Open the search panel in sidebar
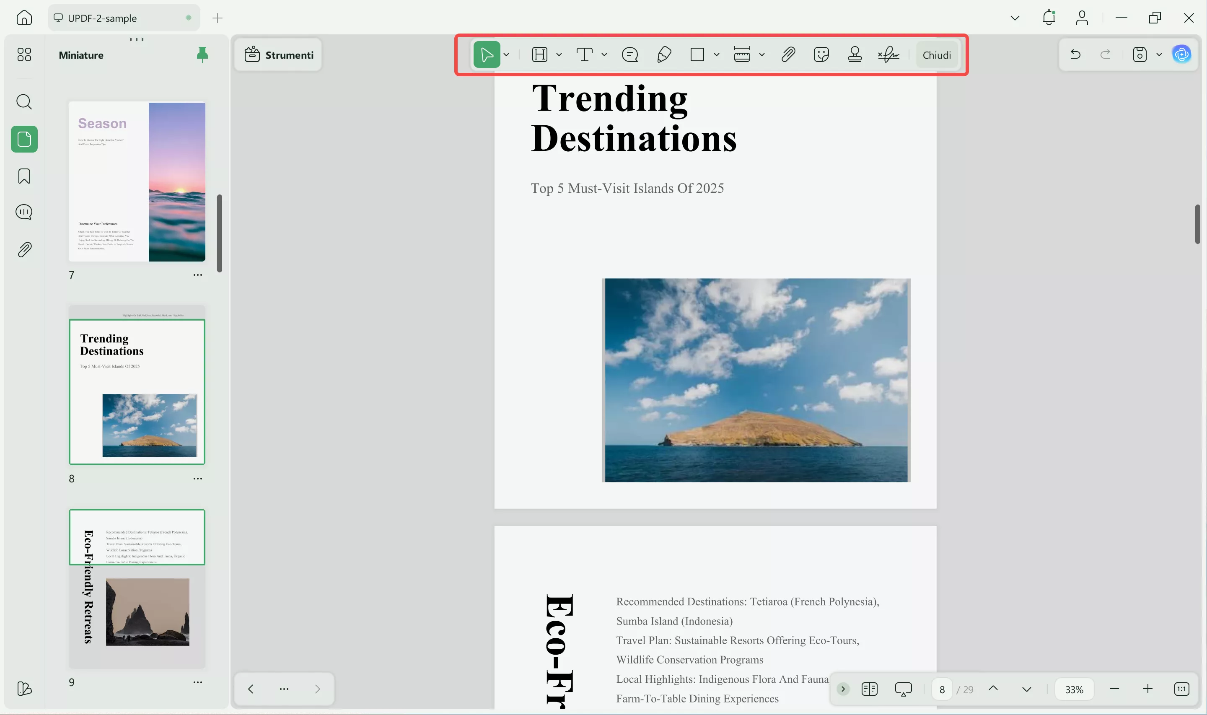This screenshot has width=1207, height=715. [x=24, y=102]
